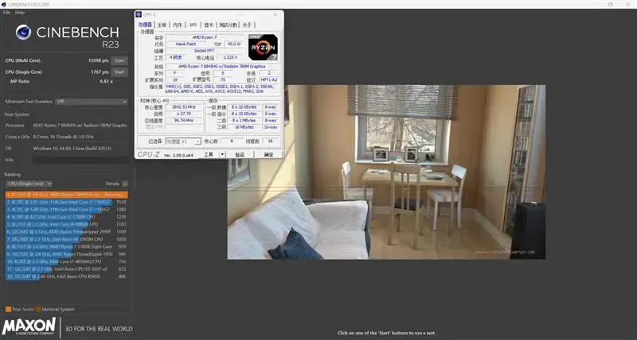637x340 pixels.
Task: Select the Intel Xeon W-3265M ranking row
Action: (x=67, y=239)
